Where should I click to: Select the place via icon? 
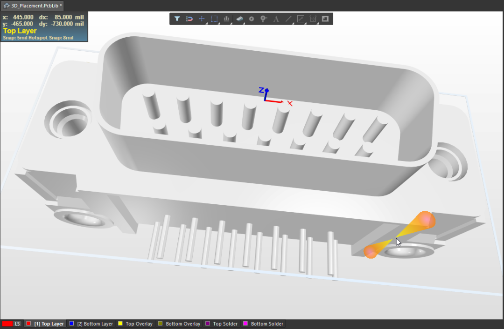[264, 19]
